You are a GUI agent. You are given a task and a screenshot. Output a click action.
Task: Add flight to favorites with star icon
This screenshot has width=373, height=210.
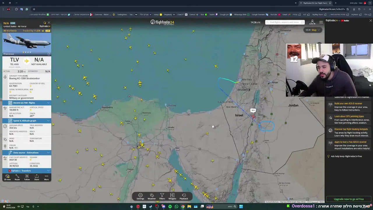(45, 23)
